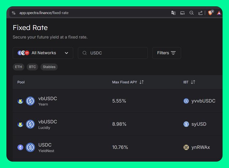Select the ETH filter chip
Viewport: 229px width, 168px height.
click(x=19, y=67)
